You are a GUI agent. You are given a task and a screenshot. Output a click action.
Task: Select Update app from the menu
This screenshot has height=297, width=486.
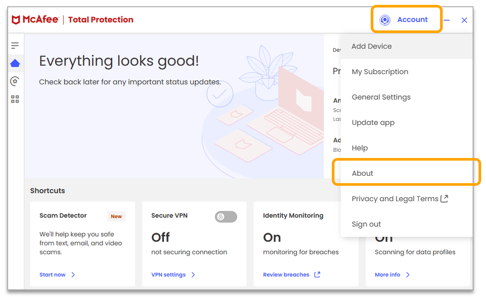click(373, 123)
